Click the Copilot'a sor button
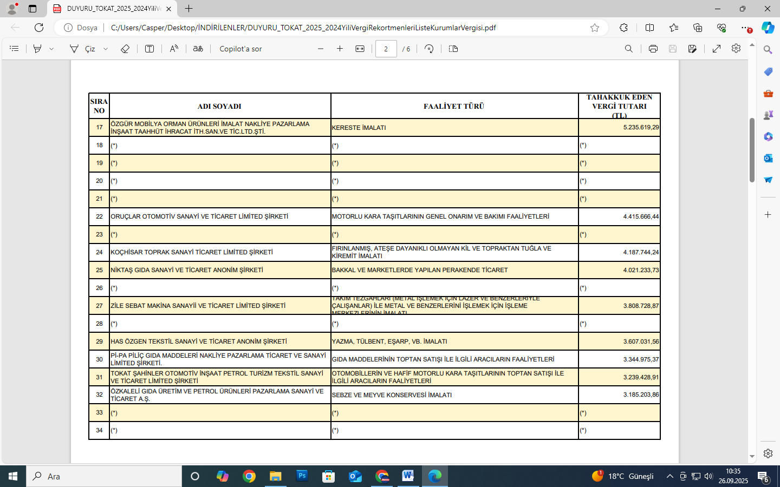This screenshot has height=487, width=780. 240,49
